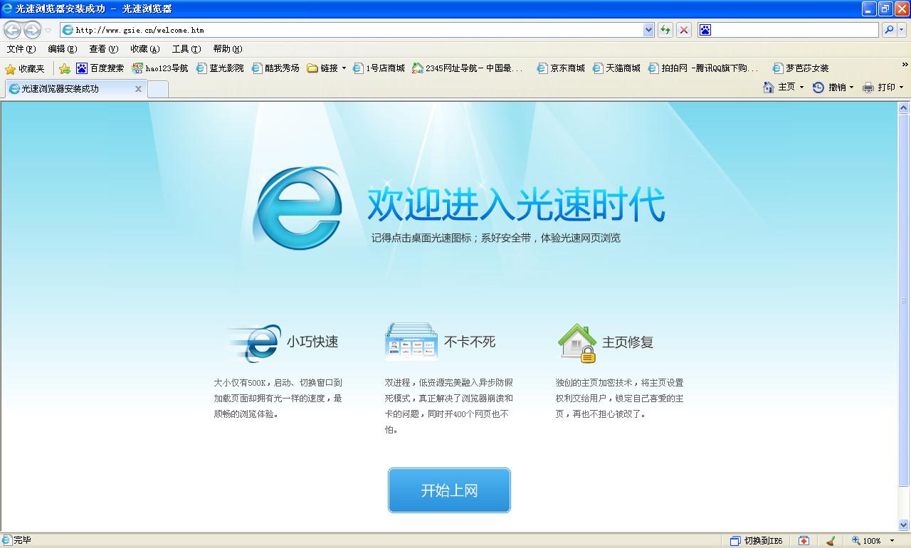
Task: Click the scrollbar up arrow
Action: 904,108
